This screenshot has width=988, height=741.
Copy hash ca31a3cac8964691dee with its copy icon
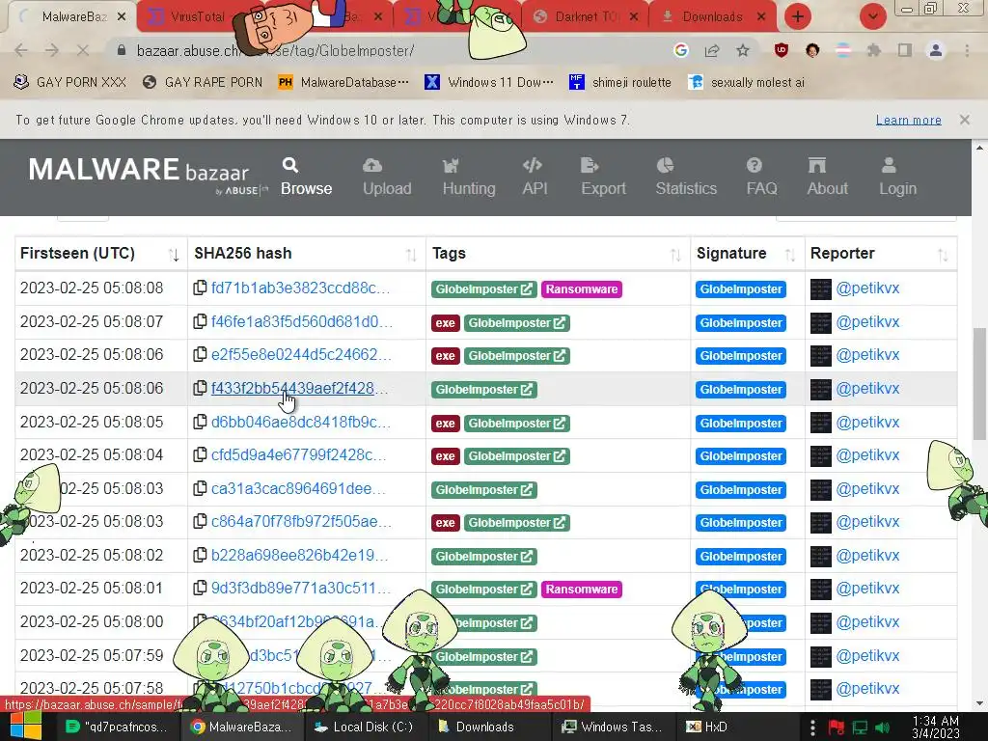pos(200,488)
